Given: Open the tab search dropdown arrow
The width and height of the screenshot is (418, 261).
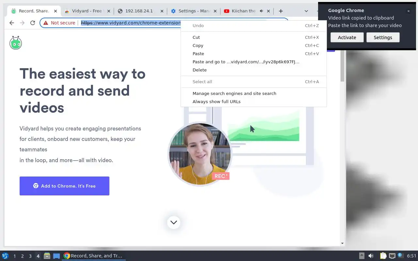Looking at the screenshot, I should pos(306,11).
